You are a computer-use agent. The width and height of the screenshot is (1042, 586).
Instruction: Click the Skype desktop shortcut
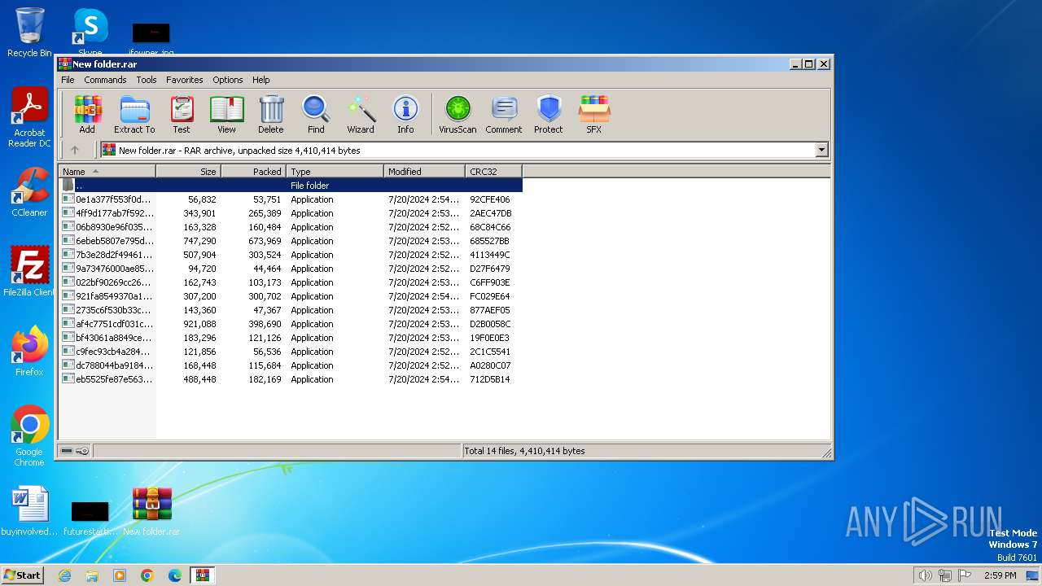click(x=90, y=33)
